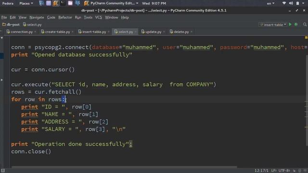Click the word COMPANY in the SELECT query
The height and width of the screenshot is (173, 308).
pyautogui.click(x=198, y=85)
